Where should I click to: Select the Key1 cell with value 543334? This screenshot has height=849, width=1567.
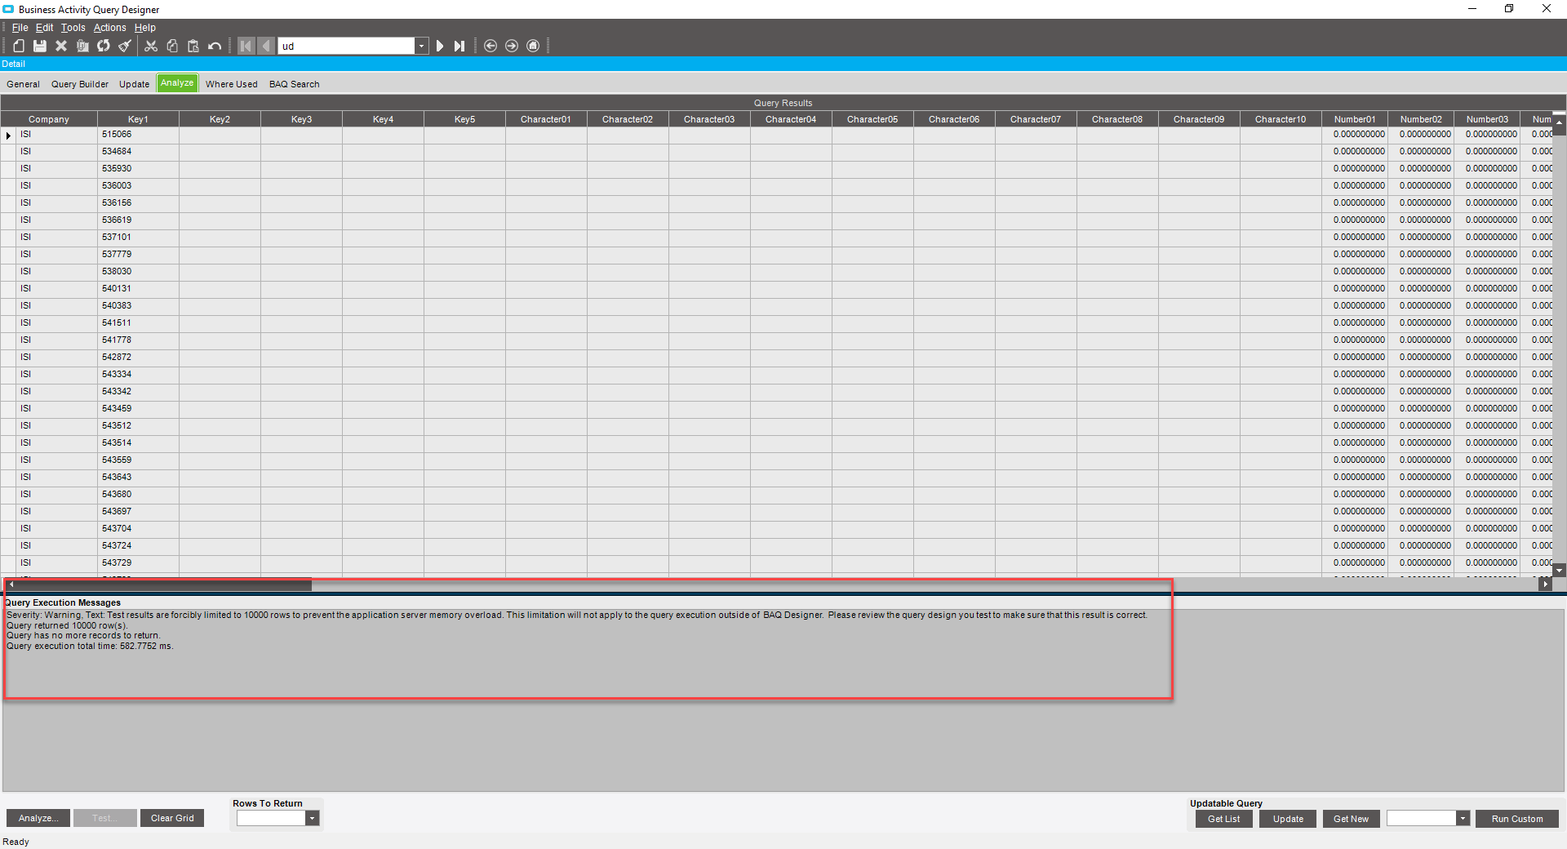(x=138, y=375)
